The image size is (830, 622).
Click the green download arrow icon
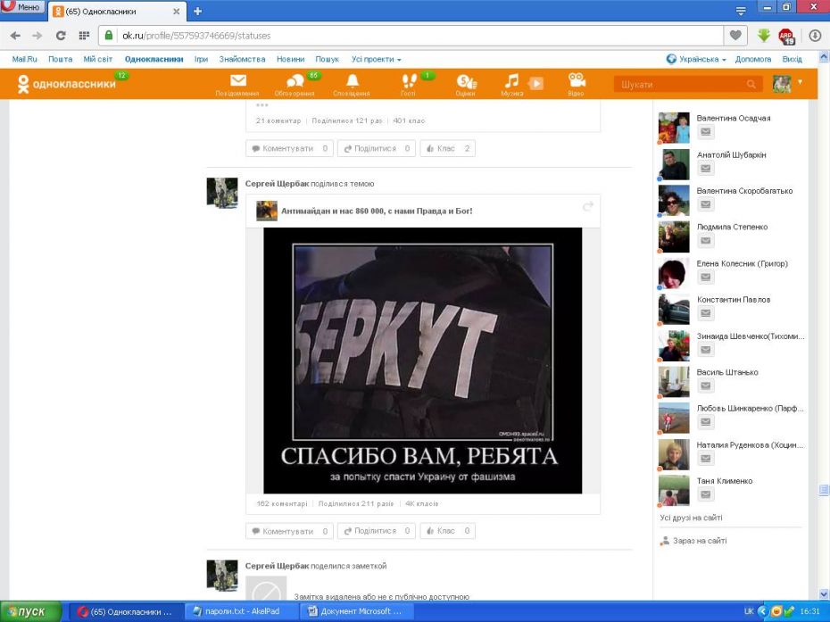coord(763,36)
